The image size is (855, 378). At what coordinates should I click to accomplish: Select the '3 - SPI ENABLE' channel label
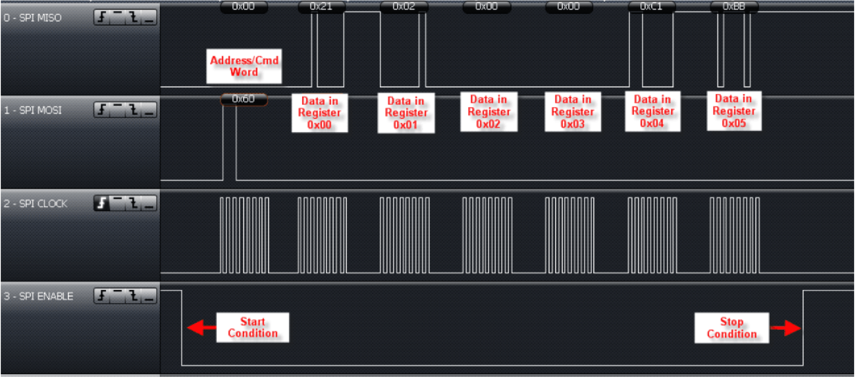point(38,296)
